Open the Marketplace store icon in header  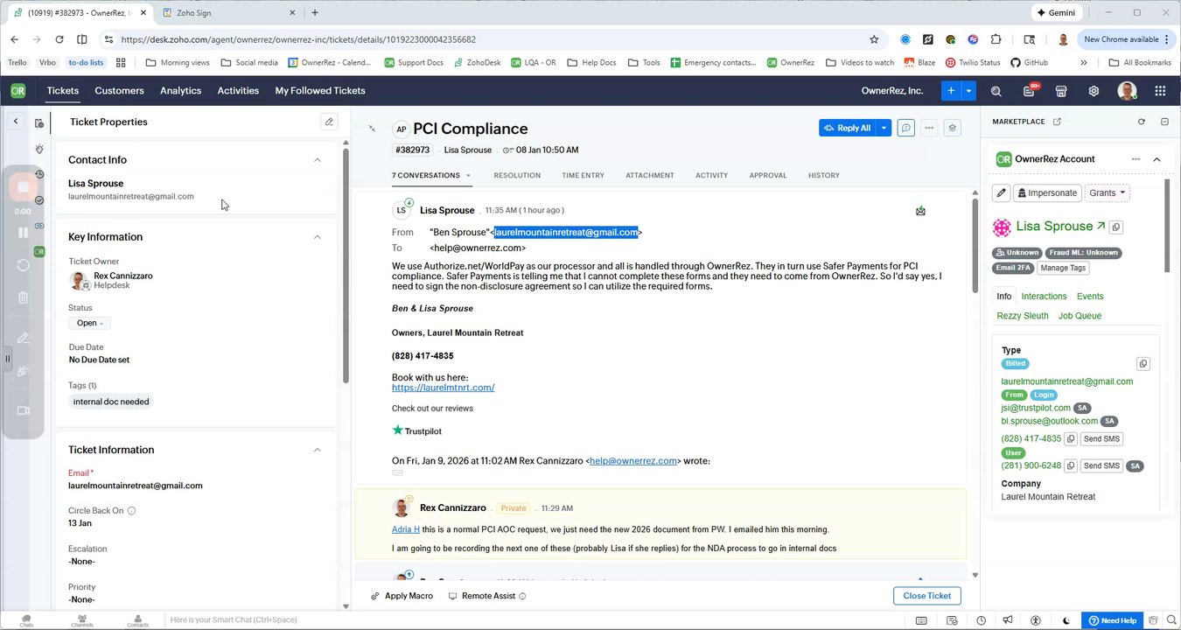(x=1061, y=91)
